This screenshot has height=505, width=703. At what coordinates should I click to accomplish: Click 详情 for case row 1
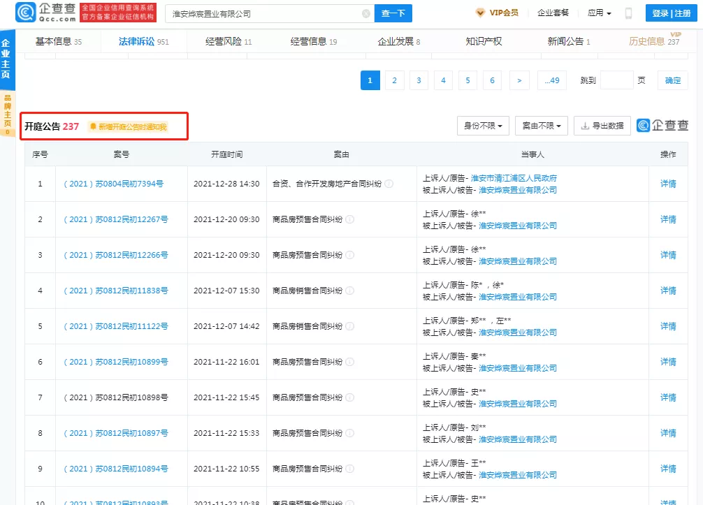click(668, 184)
